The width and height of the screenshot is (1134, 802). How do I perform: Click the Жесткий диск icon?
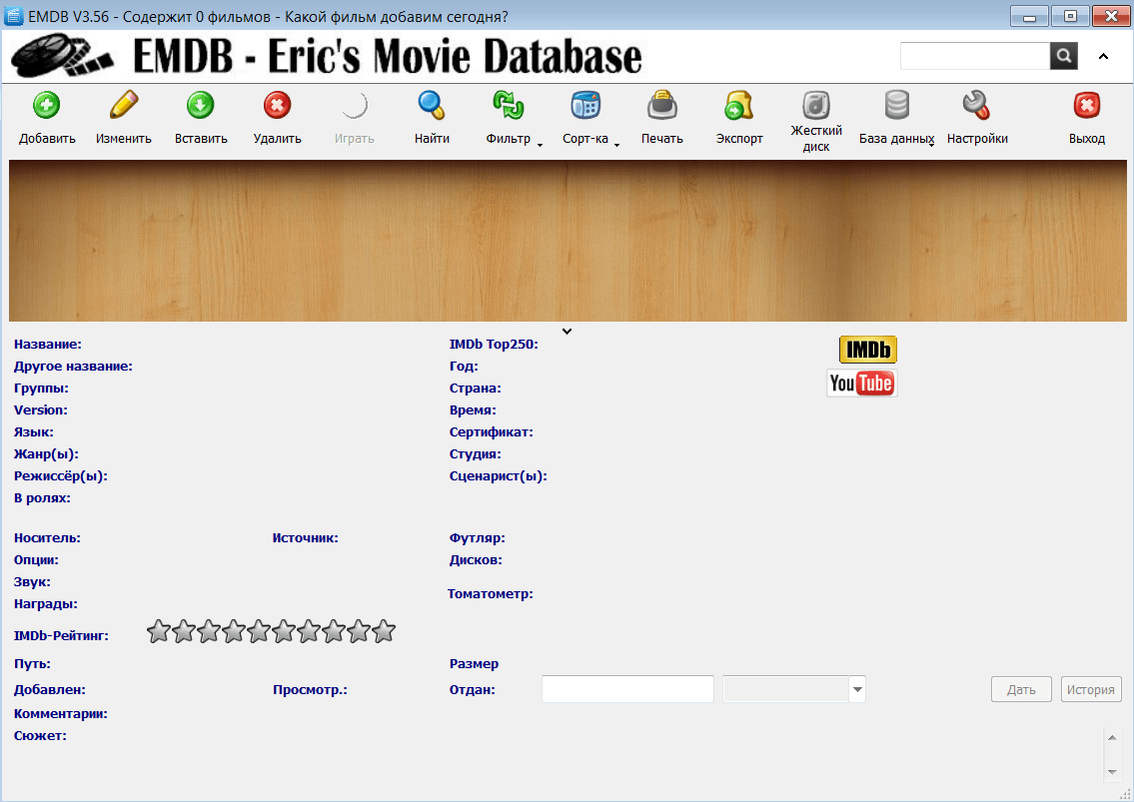(x=816, y=106)
